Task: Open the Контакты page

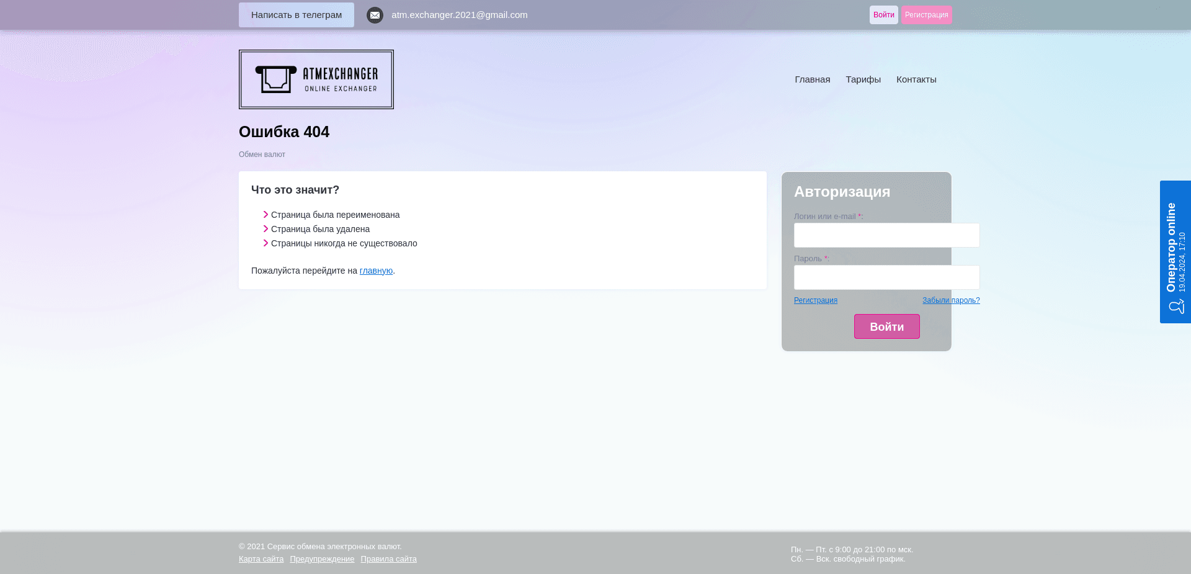Action: point(916,79)
